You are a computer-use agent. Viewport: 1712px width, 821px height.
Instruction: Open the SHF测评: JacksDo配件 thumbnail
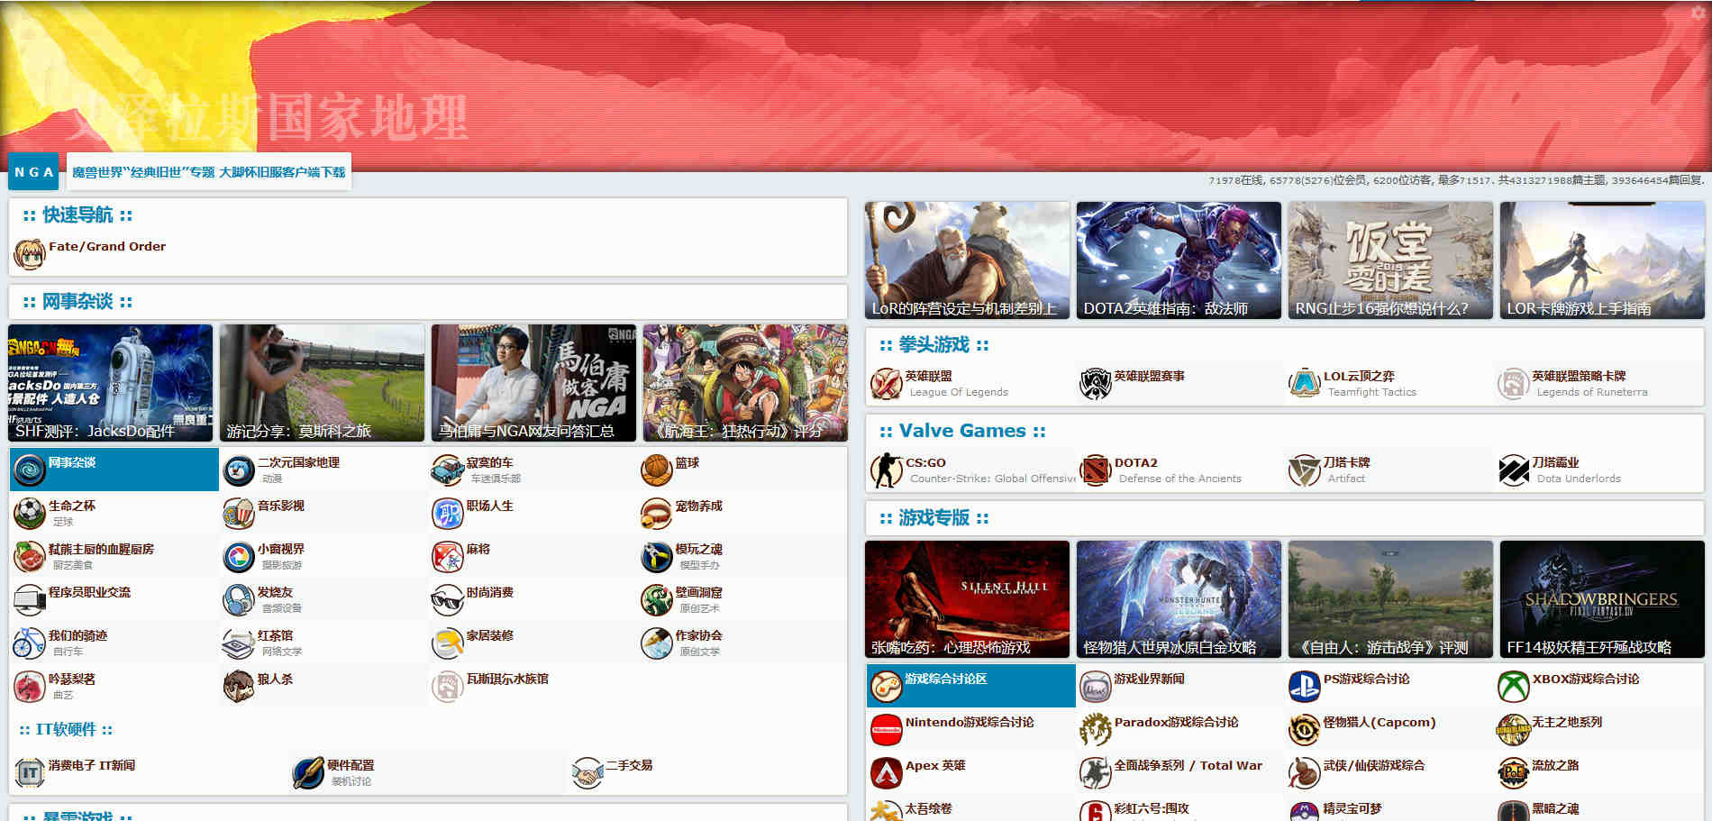[111, 383]
